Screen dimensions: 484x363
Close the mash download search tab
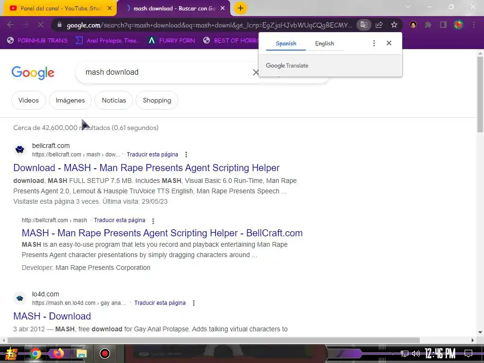223,9
